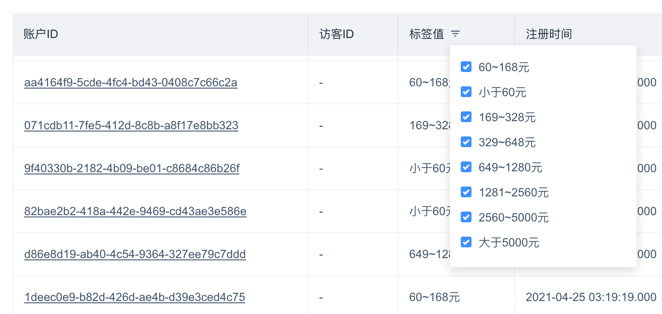The height and width of the screenshot is (314, 662).
Task: Click the 账户ID column header
Action: pos(41,34)
